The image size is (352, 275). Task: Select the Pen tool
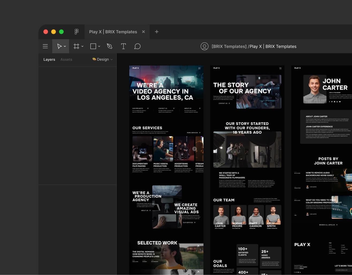click(109, 46)
